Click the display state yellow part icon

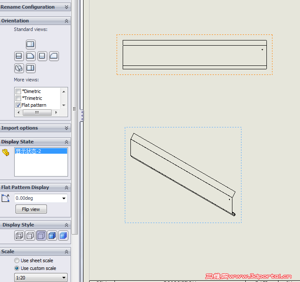(x=6, y=152)
